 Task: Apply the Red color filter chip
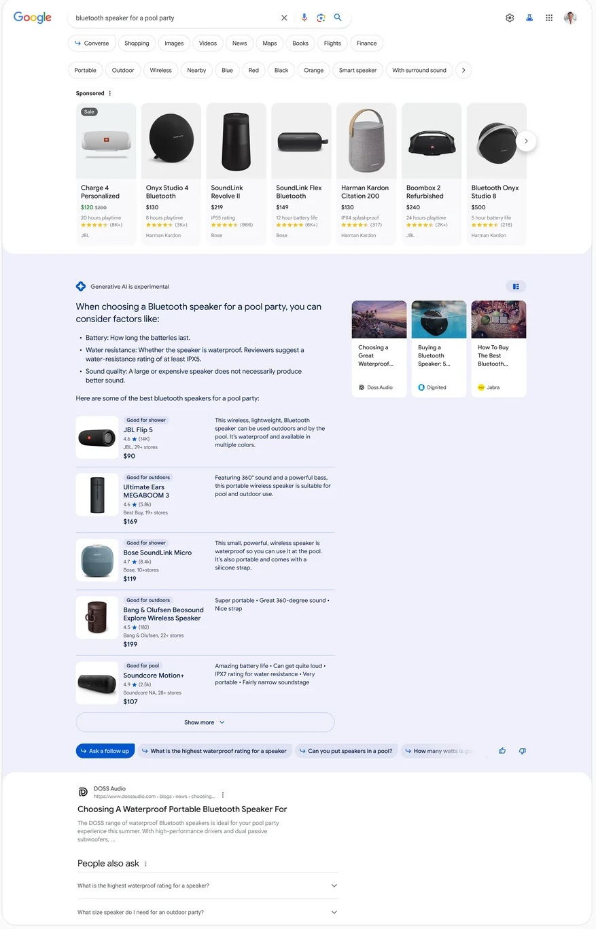[253, 70]
